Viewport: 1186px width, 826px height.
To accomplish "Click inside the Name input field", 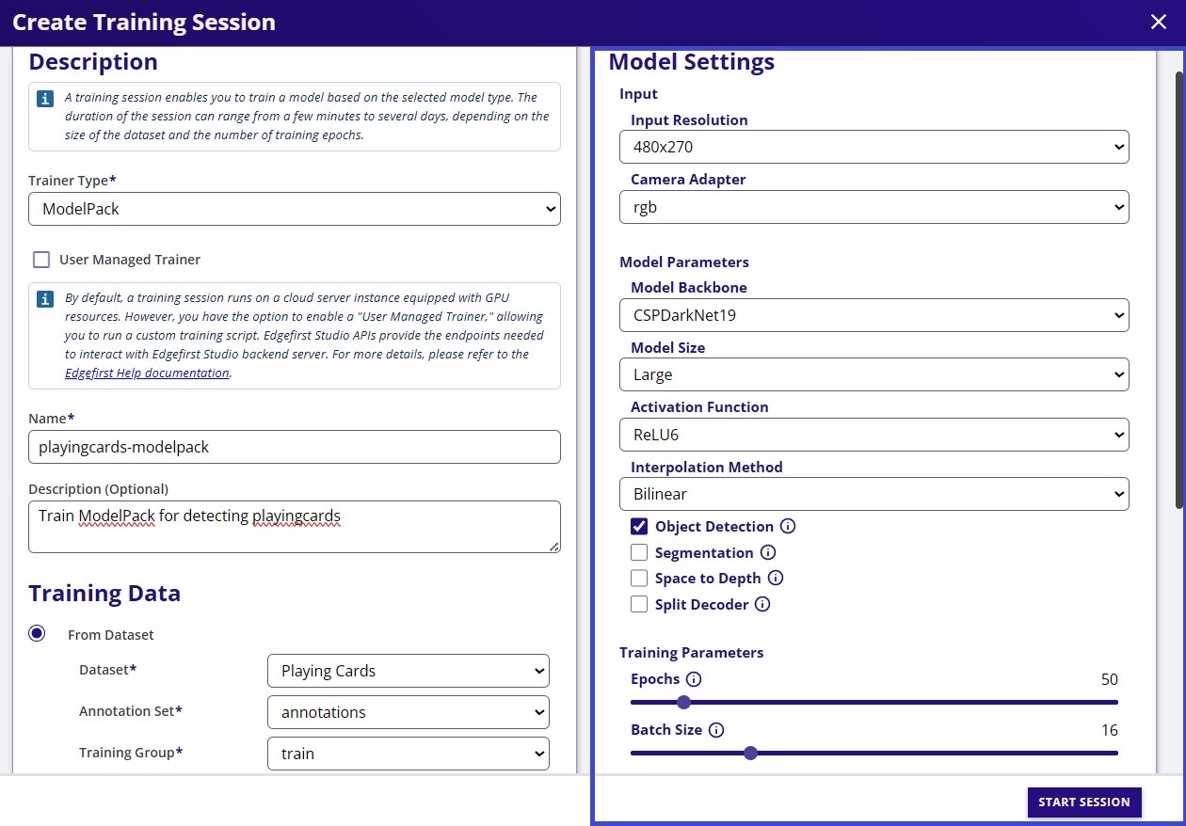I will (x=295, y=446).
